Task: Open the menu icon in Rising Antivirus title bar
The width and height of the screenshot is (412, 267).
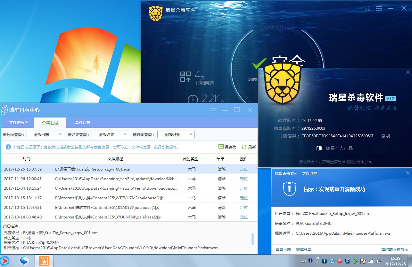Action: click(379, 9)
